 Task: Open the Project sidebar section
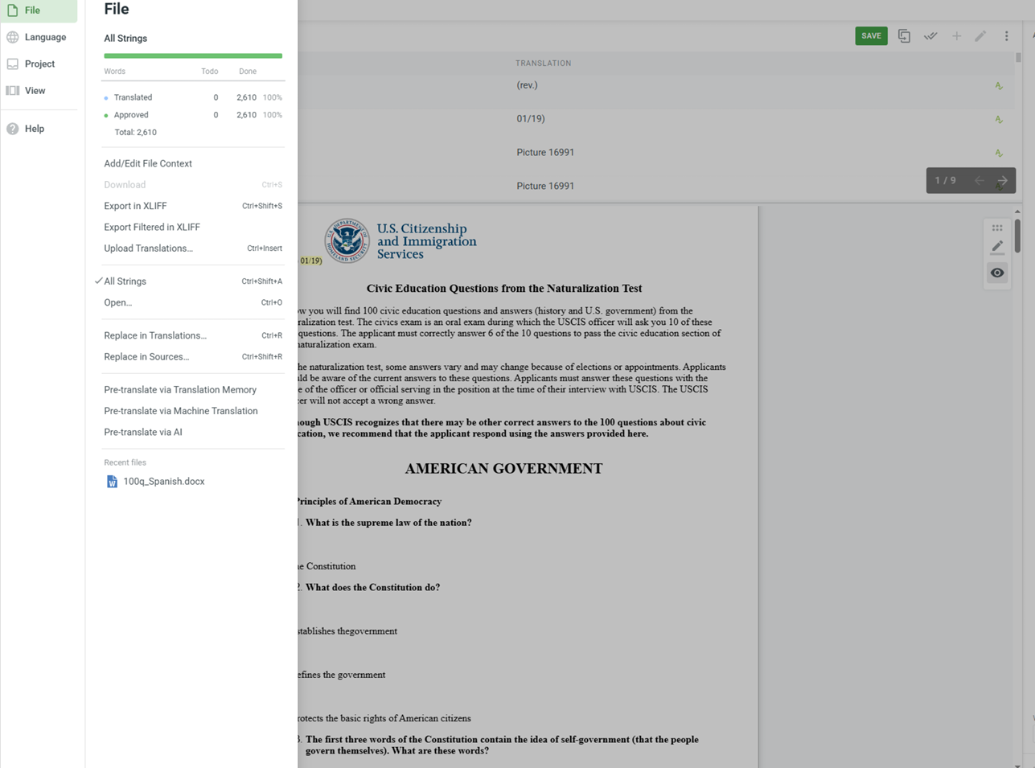click(39, 64)
